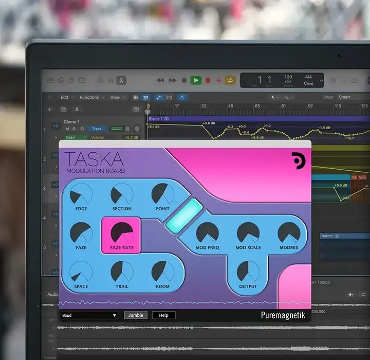Click the FAZE knob in Taska

[81, 233]
